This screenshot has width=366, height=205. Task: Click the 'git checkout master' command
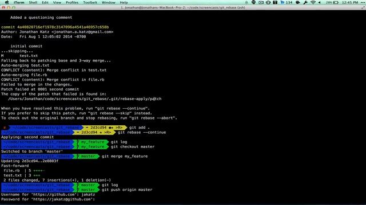[133, 147]
